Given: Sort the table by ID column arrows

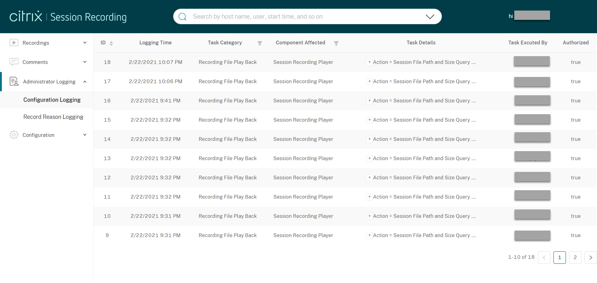Looking at the screenshot, I should [x=111, y=43].
